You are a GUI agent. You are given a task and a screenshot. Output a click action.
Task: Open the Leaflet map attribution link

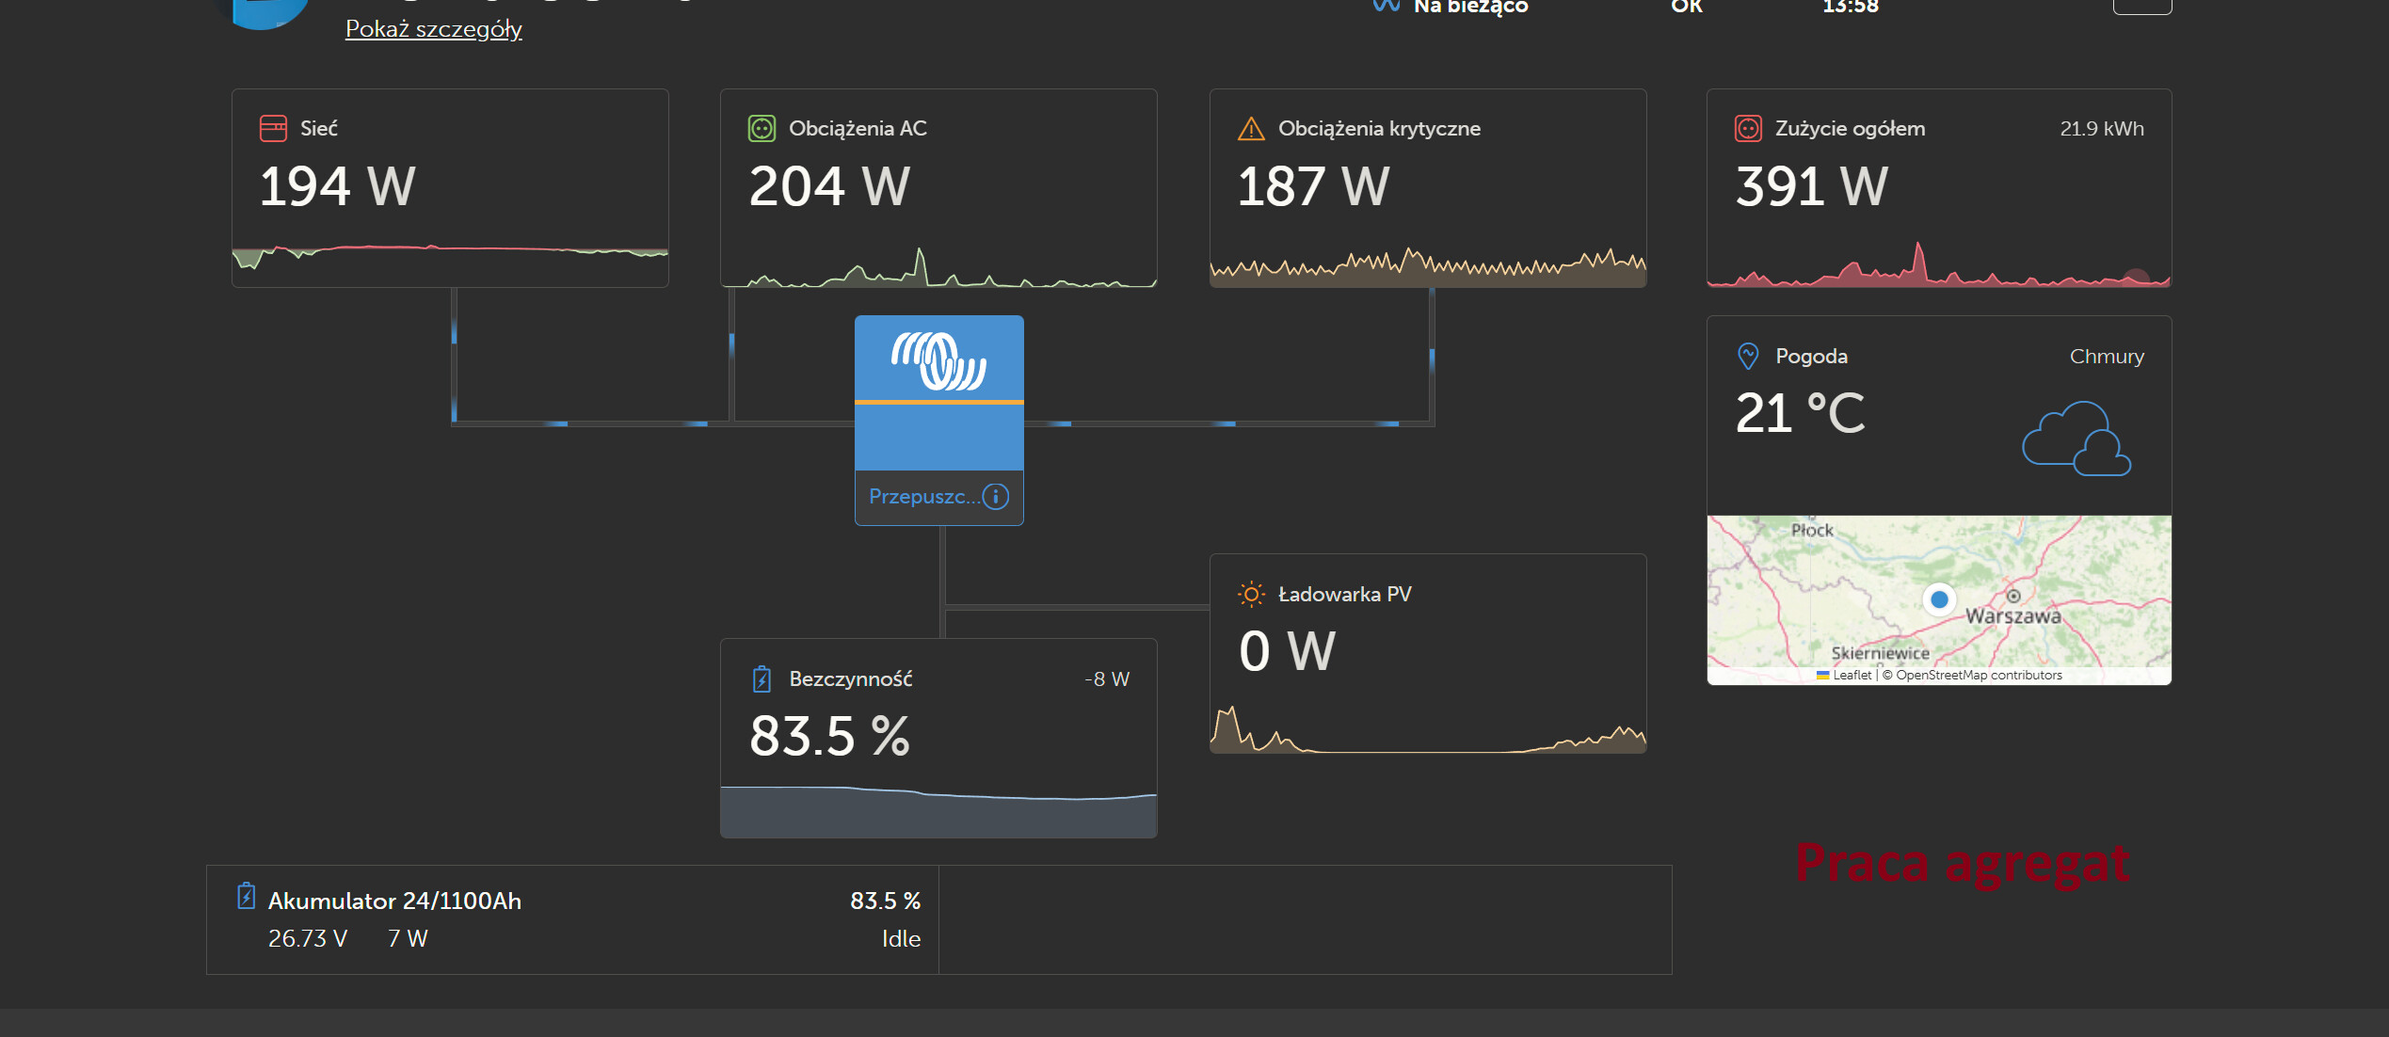[x=1852, y=675]
